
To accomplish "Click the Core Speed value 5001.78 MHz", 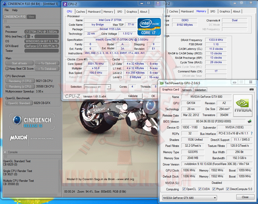I will coord(96,63).
